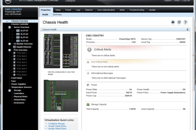This screenshot has height=130, width=196.
Task: Select SLOT-01 number icon in tree
Action: (18, 31)
